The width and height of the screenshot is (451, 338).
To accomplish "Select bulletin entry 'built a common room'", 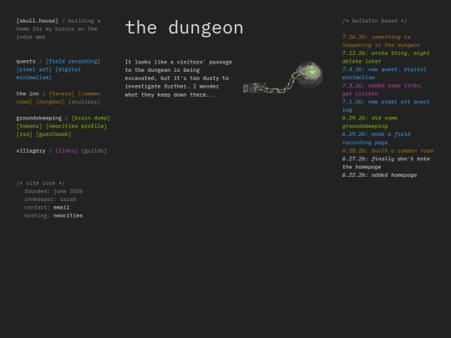I will (388, 150).
